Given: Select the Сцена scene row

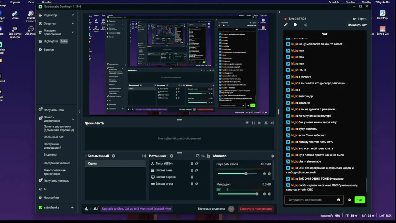Looking at the screenshot, I should tap(115, 164).
